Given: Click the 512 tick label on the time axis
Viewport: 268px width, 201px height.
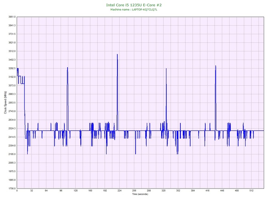Looking at the screenshot, I should [x=252, y=191].
